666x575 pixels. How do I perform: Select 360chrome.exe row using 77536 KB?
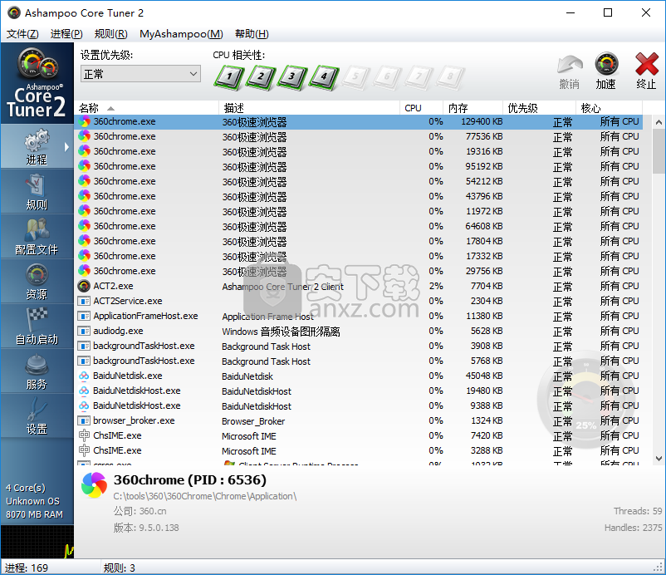(359, 136)
